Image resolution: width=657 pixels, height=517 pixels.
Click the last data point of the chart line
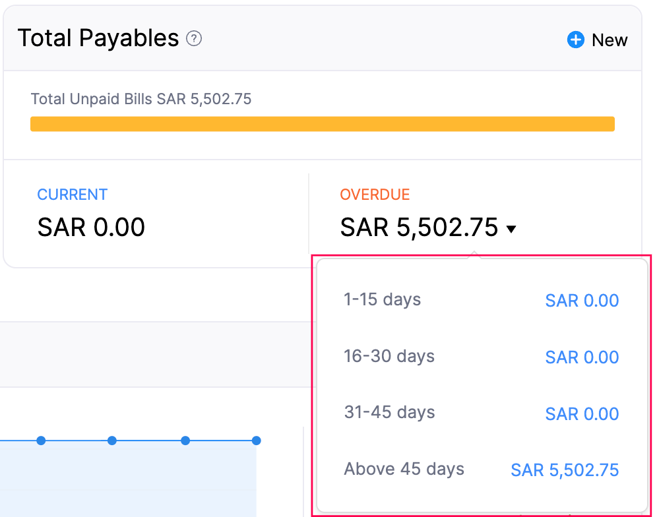point(257,441)
